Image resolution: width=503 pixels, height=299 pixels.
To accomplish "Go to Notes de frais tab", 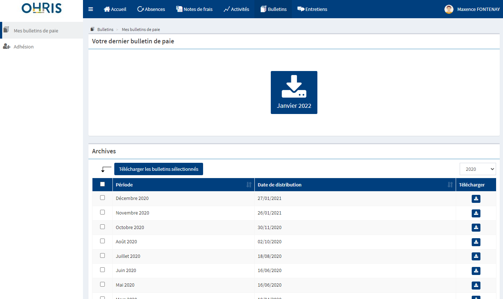I will (x=194, y=9).
